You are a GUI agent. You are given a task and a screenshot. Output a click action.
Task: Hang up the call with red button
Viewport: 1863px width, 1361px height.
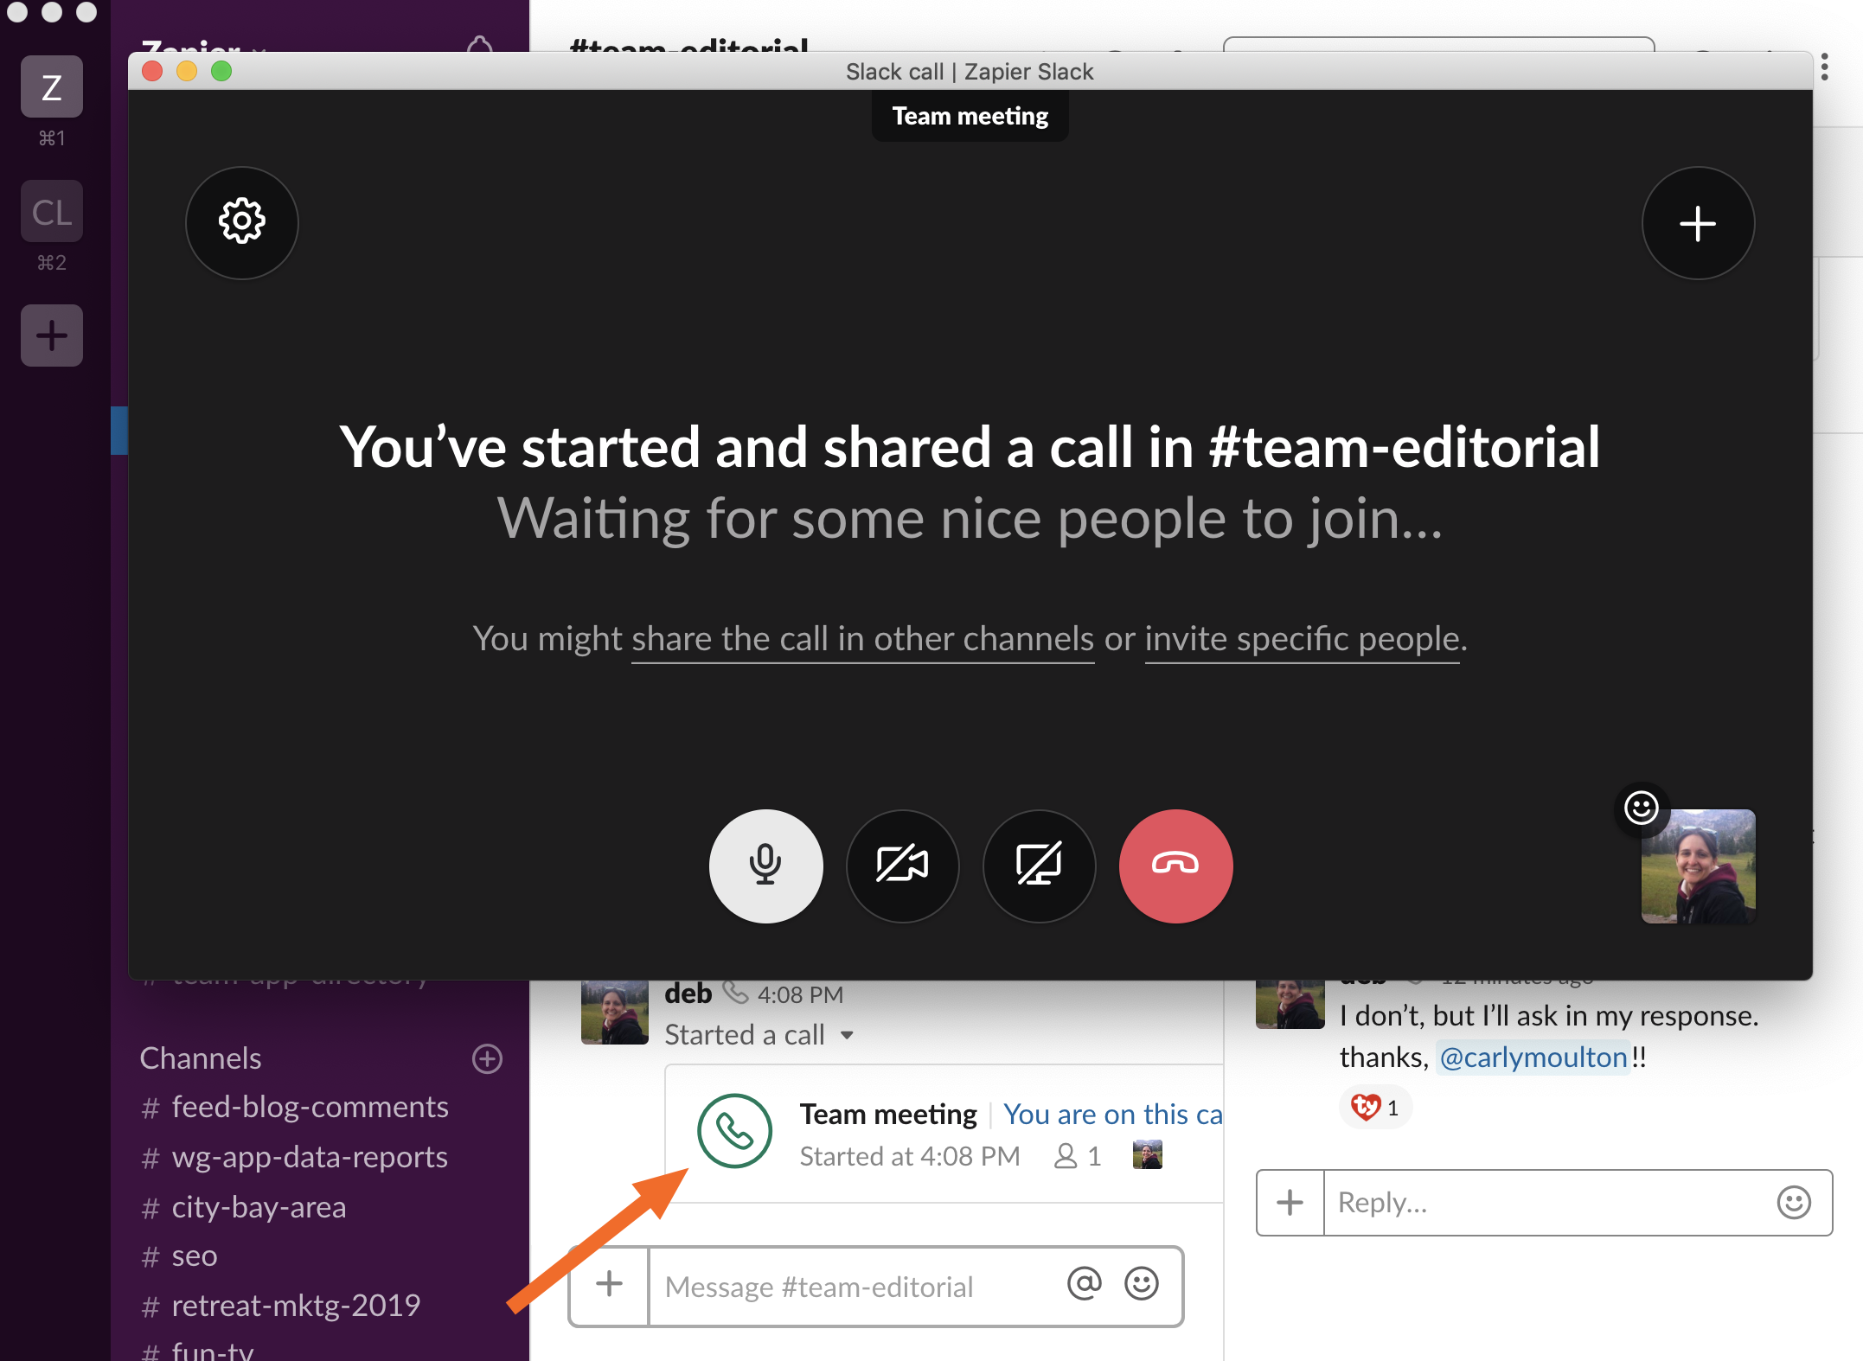[1175, 866]
